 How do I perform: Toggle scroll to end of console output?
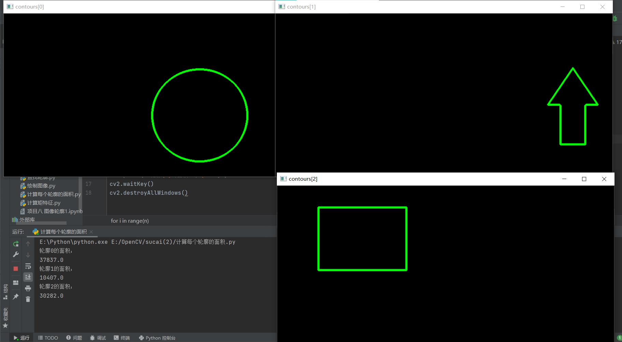28,277
